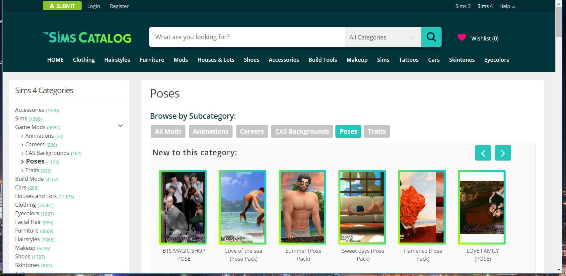Open Traits (232) sidebar subcategory
This screenshot has height=276, width=566.
pyautogui.click(x=38, y=170)
